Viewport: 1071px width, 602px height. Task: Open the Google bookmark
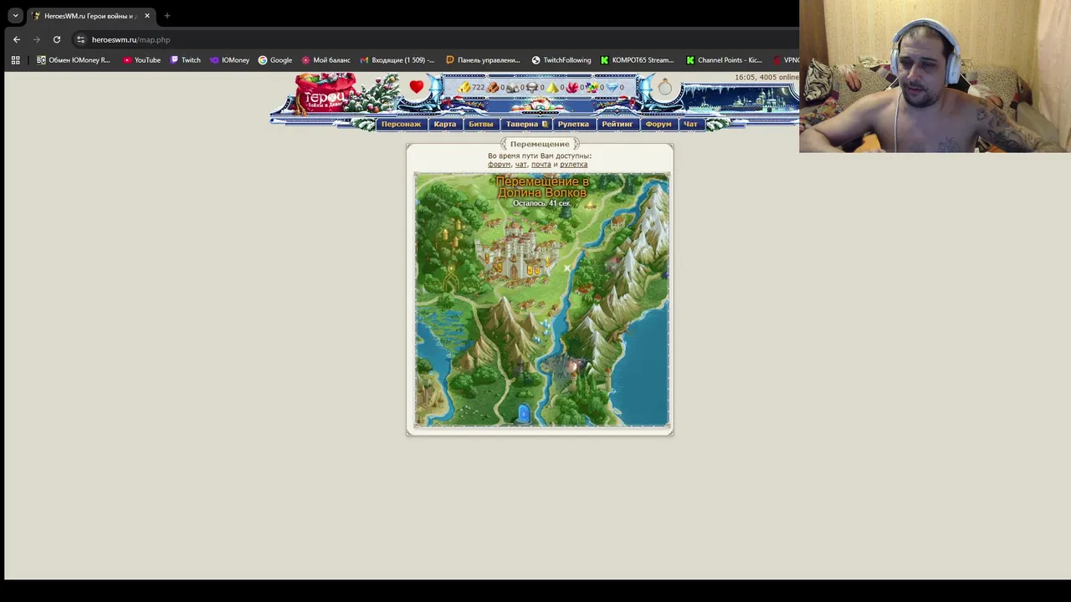(x=275, y=60)
